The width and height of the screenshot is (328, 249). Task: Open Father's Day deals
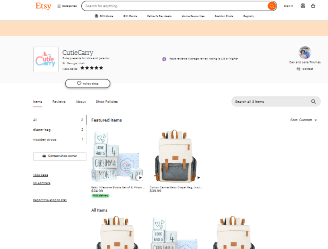pos(159,16)
